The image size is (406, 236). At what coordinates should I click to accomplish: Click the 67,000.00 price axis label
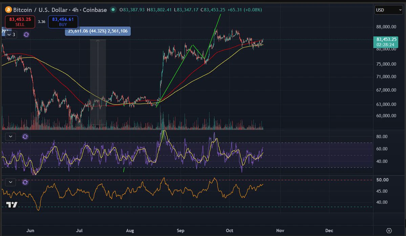[x=386, y=90]
